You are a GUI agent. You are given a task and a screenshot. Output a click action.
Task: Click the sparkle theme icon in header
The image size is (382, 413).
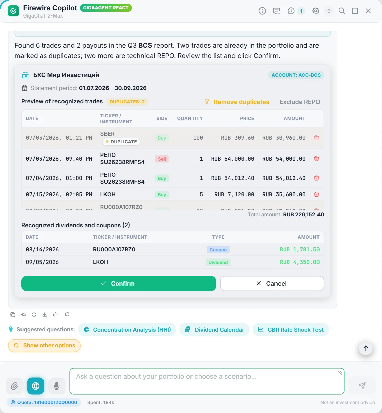click(329, 11)
